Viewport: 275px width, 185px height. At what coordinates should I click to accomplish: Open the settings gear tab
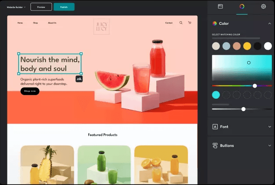pos(263,7)
